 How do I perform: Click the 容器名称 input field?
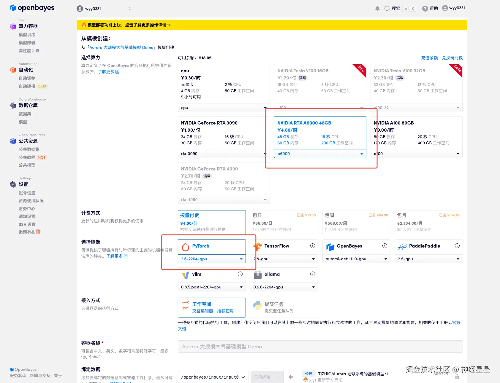pos(320,347)
